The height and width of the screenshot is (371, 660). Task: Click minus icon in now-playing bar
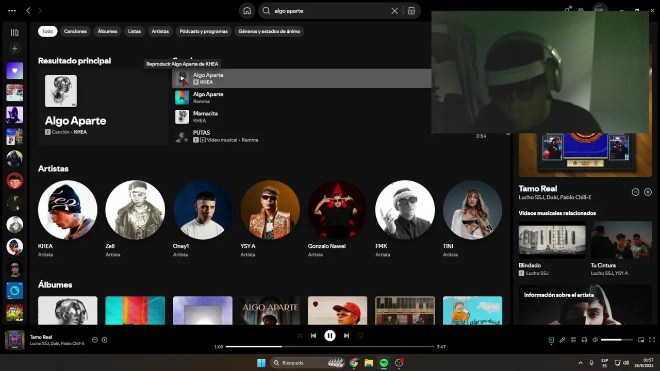tap(95, 340)
